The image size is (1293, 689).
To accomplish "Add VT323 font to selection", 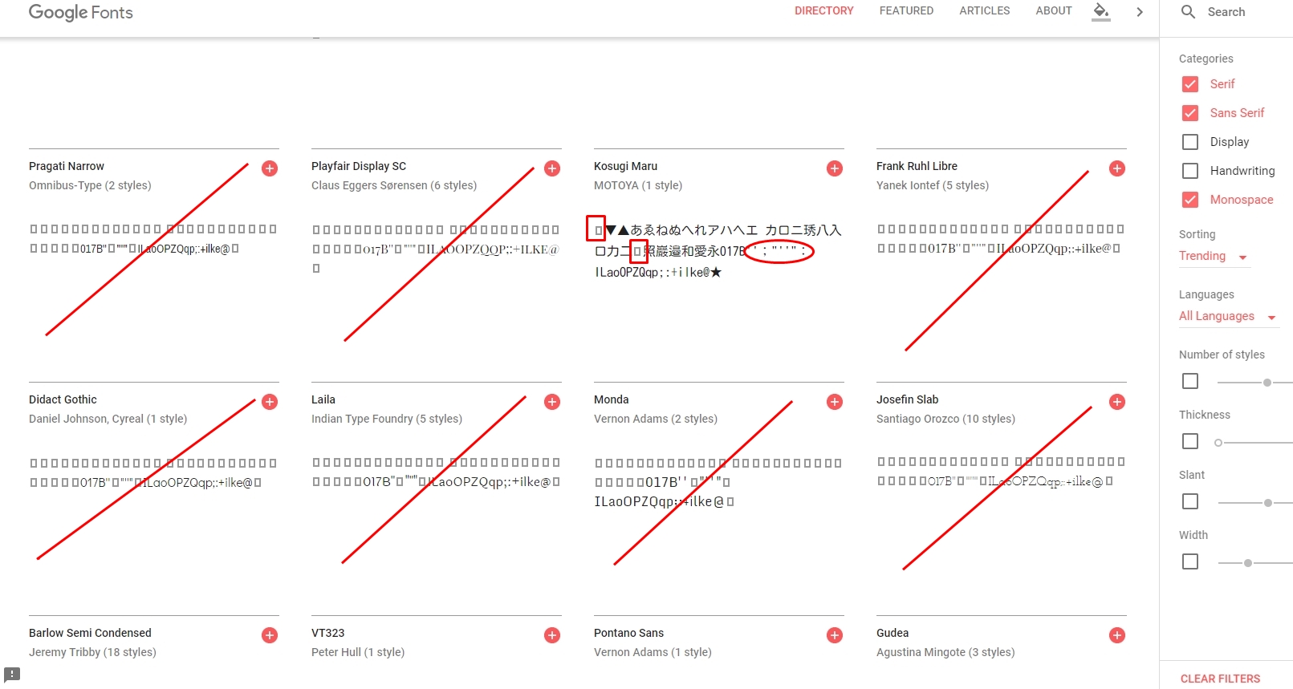I will click(x=552, y=635).
